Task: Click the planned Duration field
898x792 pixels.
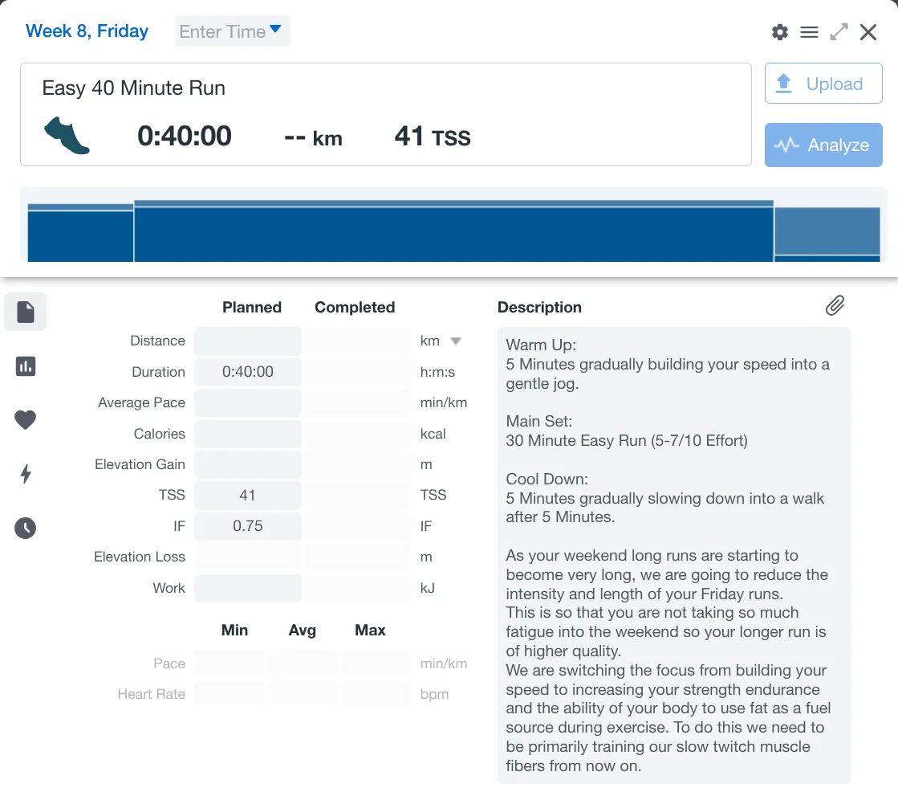Action: (x=248, y=372)
